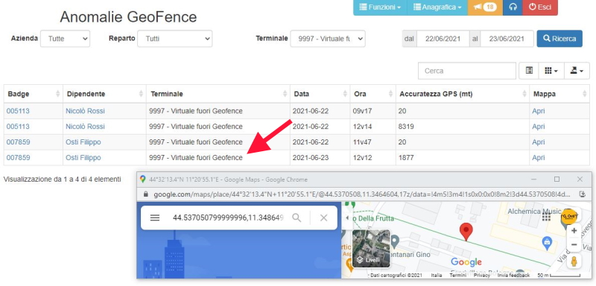The height and width of the screenshot is (286, 596).
Task: Open the Azienda dropdown set to Tutte
Action: [x=65, y=39]
